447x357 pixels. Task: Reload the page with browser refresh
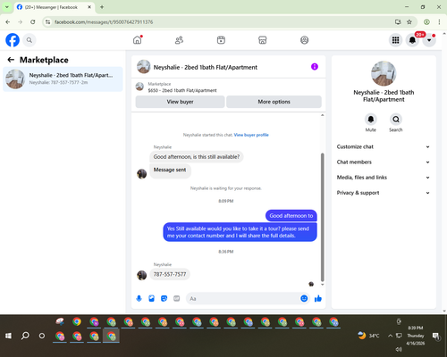point(33,21)
